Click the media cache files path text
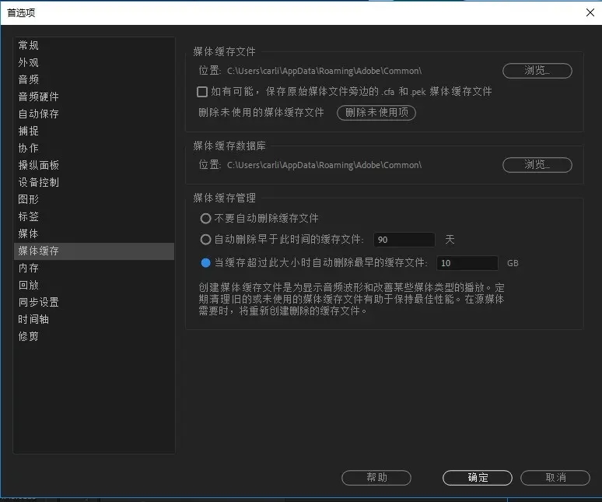Screen dimensions: 602x502 click(324, 71)
